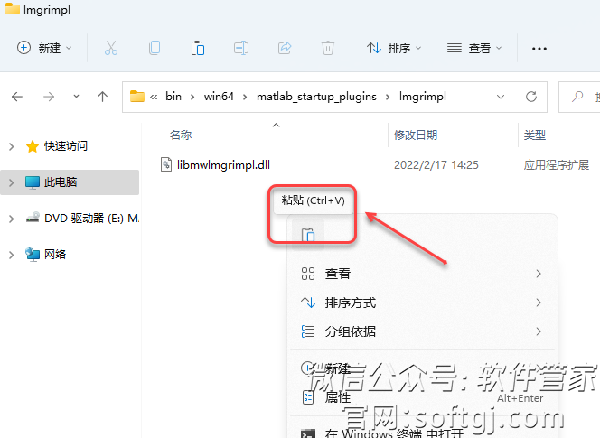
Task: Expand the 此电脑 tree node
Action: 12,182
